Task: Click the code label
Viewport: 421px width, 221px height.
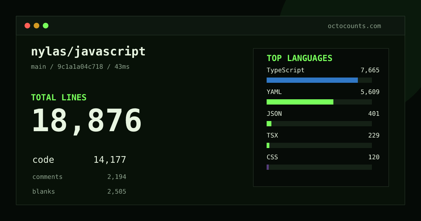Action: (x=43, y=160)
